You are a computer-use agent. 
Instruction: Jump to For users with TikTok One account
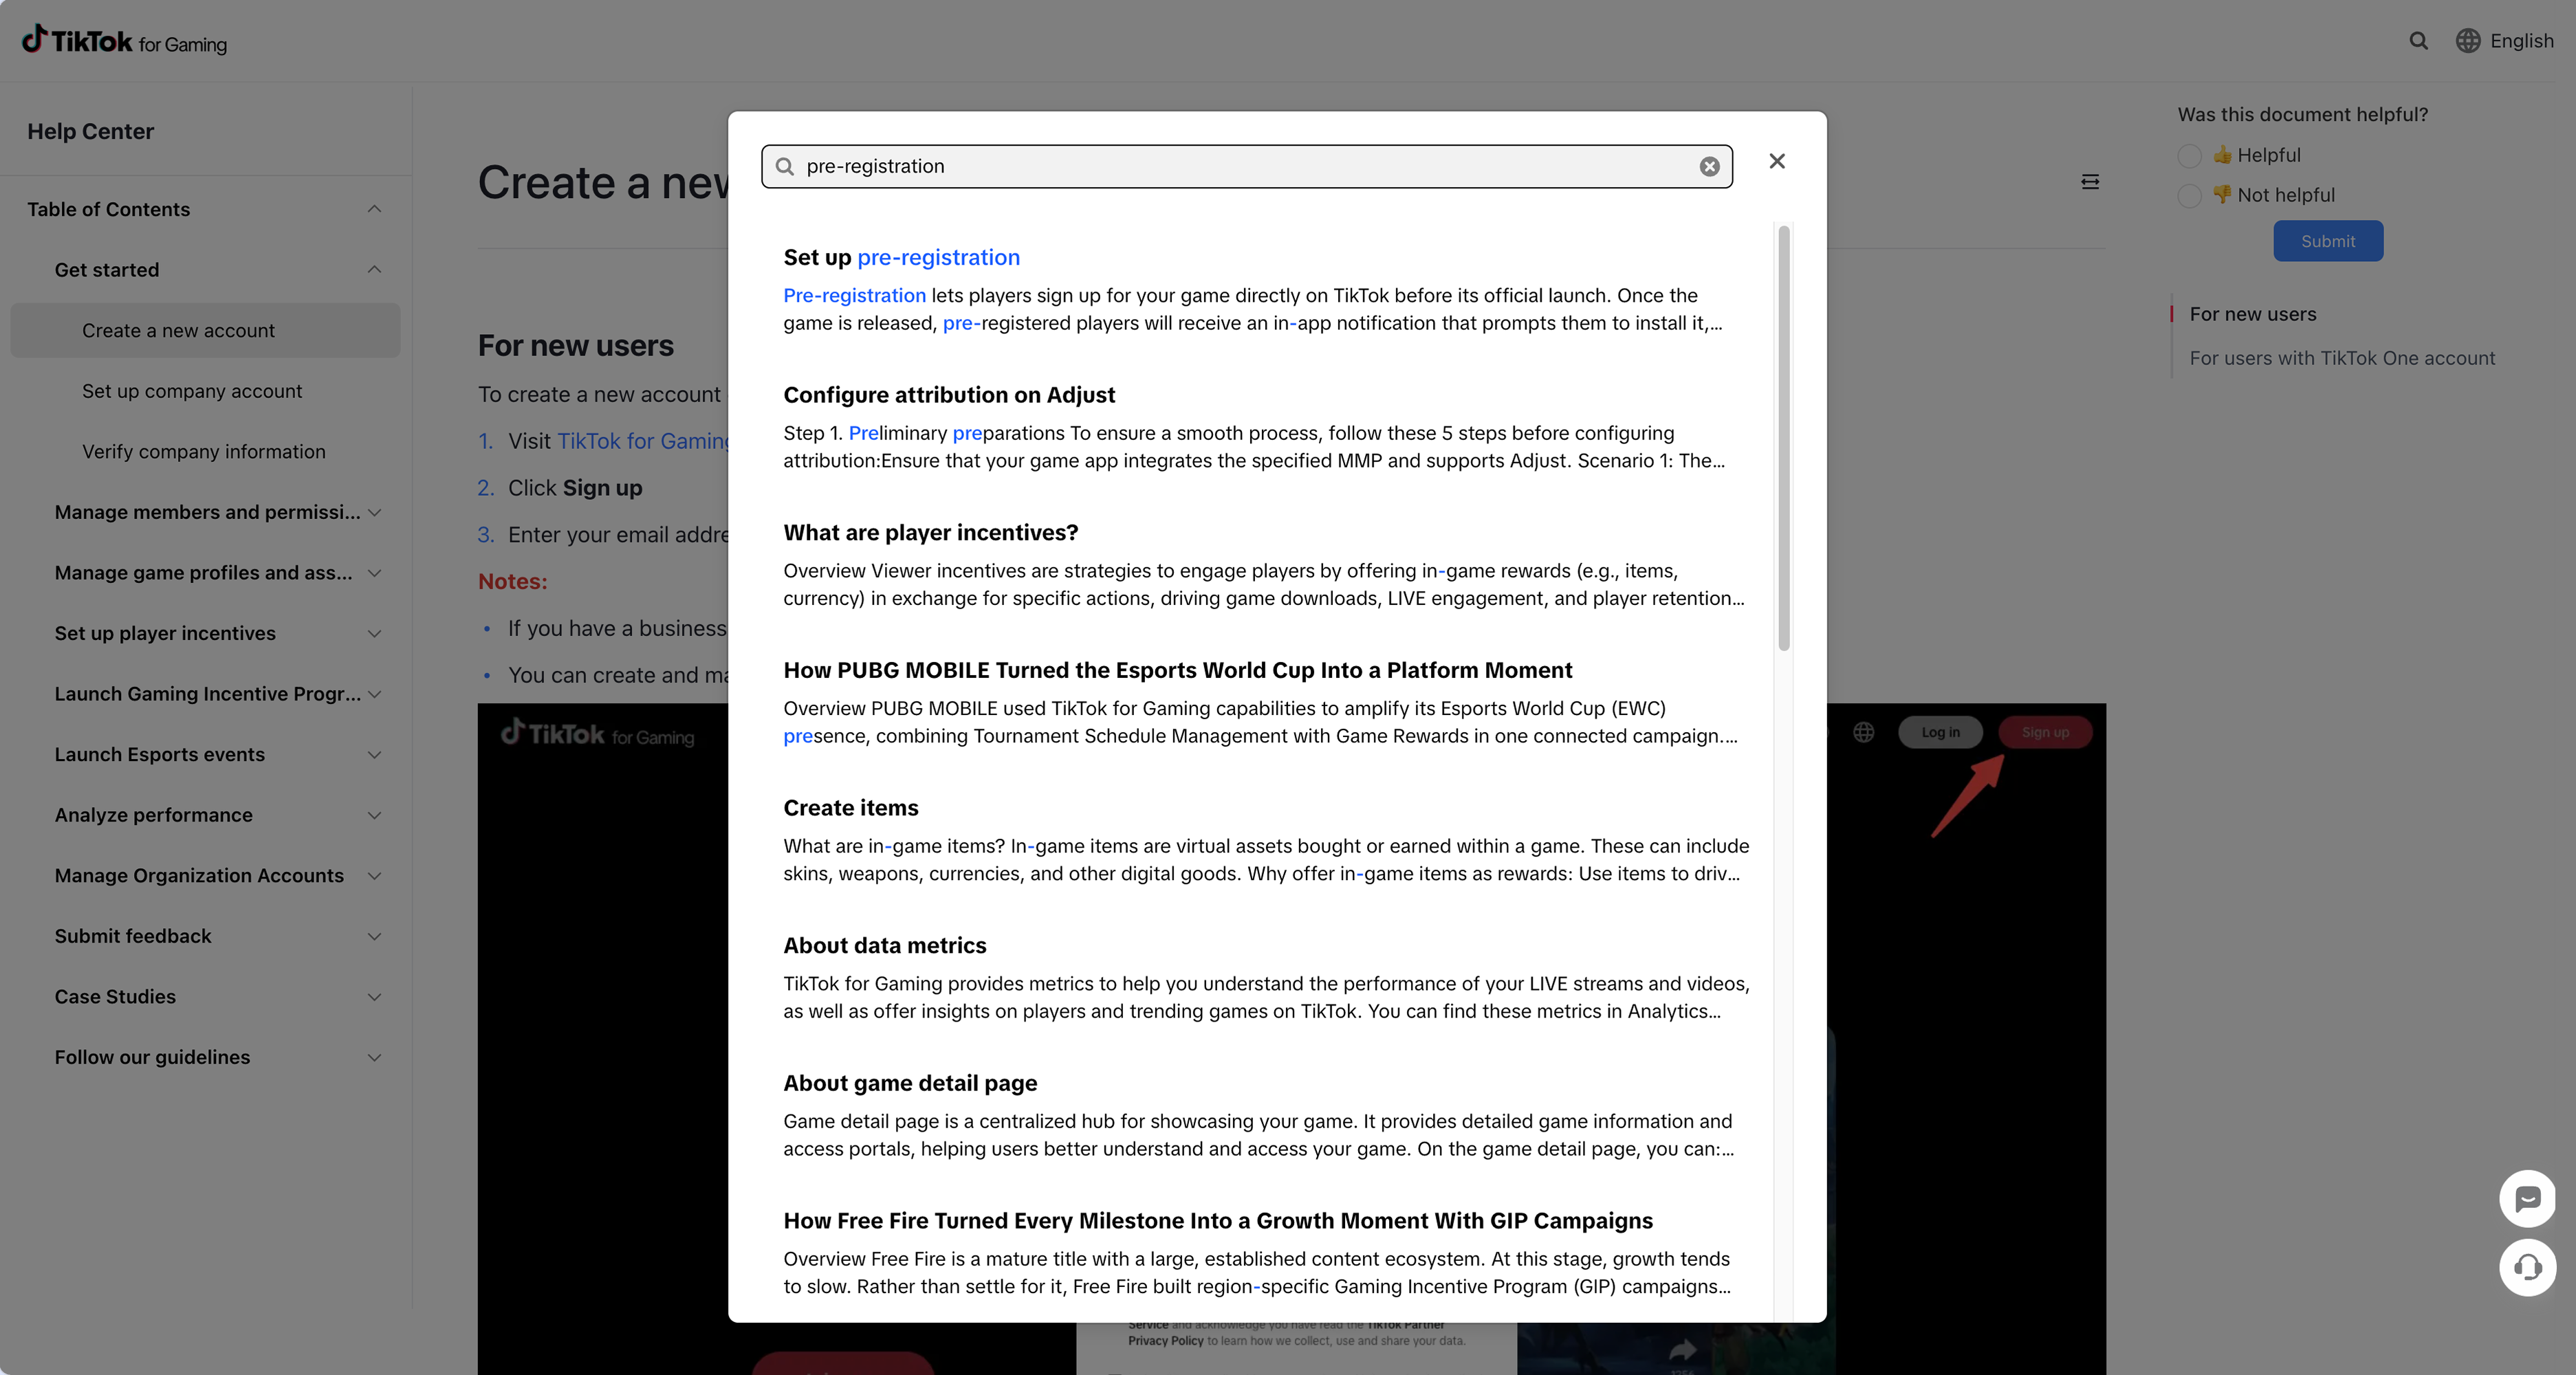pos(2342,358)
